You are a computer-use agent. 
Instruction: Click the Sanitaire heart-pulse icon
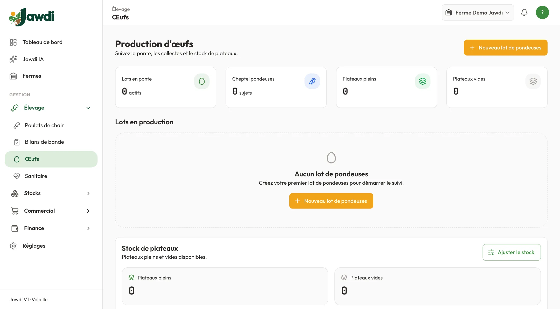(x=17, y=176)
